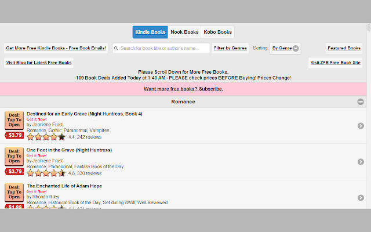Screen dimensions: 371x232
Task: Open Featured Books
Action: pyautogui.click(x=344, y=48)
